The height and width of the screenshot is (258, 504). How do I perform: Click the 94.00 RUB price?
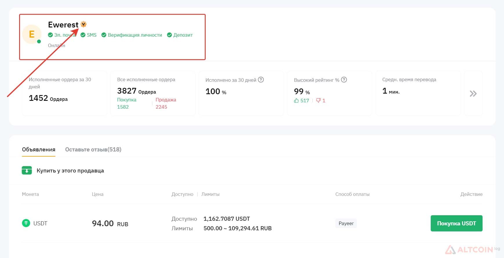pyautogui.click(x=110, y=223)
